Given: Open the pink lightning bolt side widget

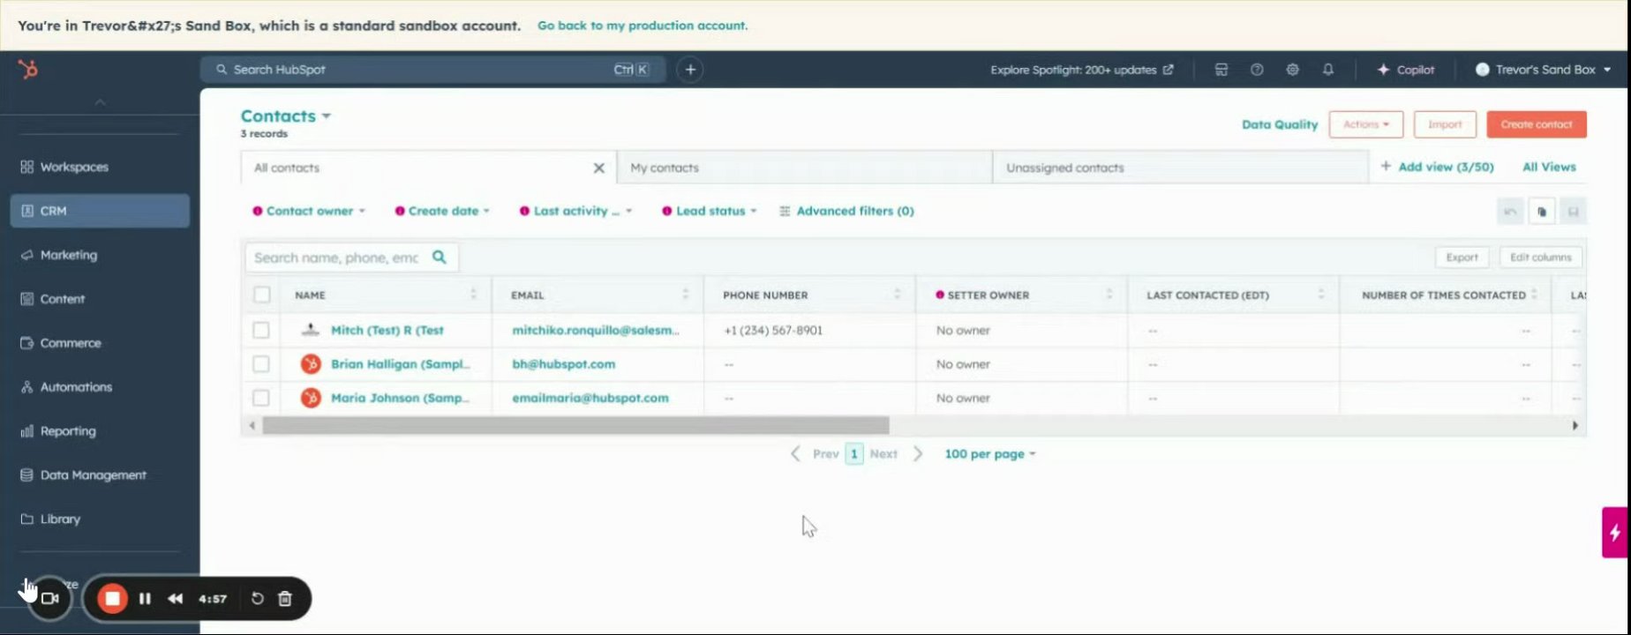Looking at the screenshot, I should [x=1615, y=532].
